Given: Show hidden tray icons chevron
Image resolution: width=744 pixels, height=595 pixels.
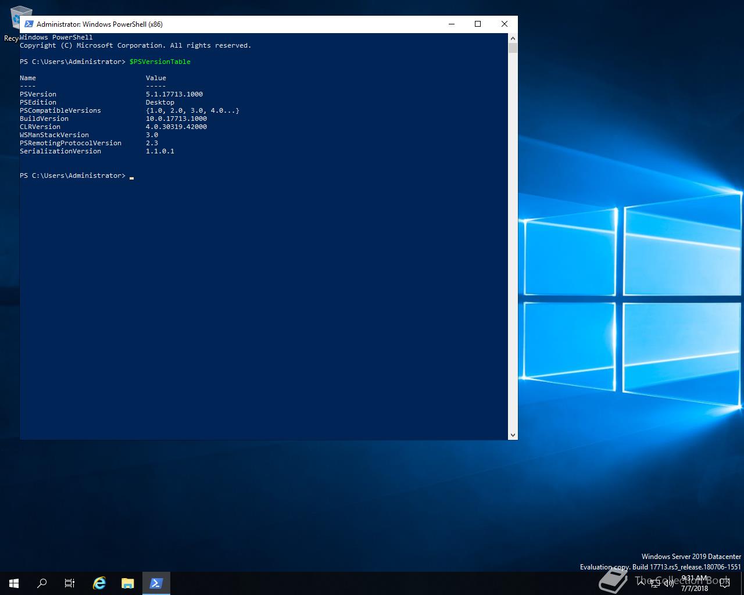Looking at the screenshot, I should pos(642,583).
